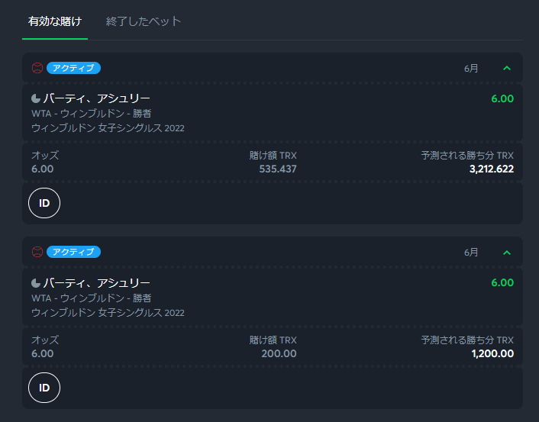
Task: Open the second バーティ、アシュリー selection
Action: (x=97, y=283)
